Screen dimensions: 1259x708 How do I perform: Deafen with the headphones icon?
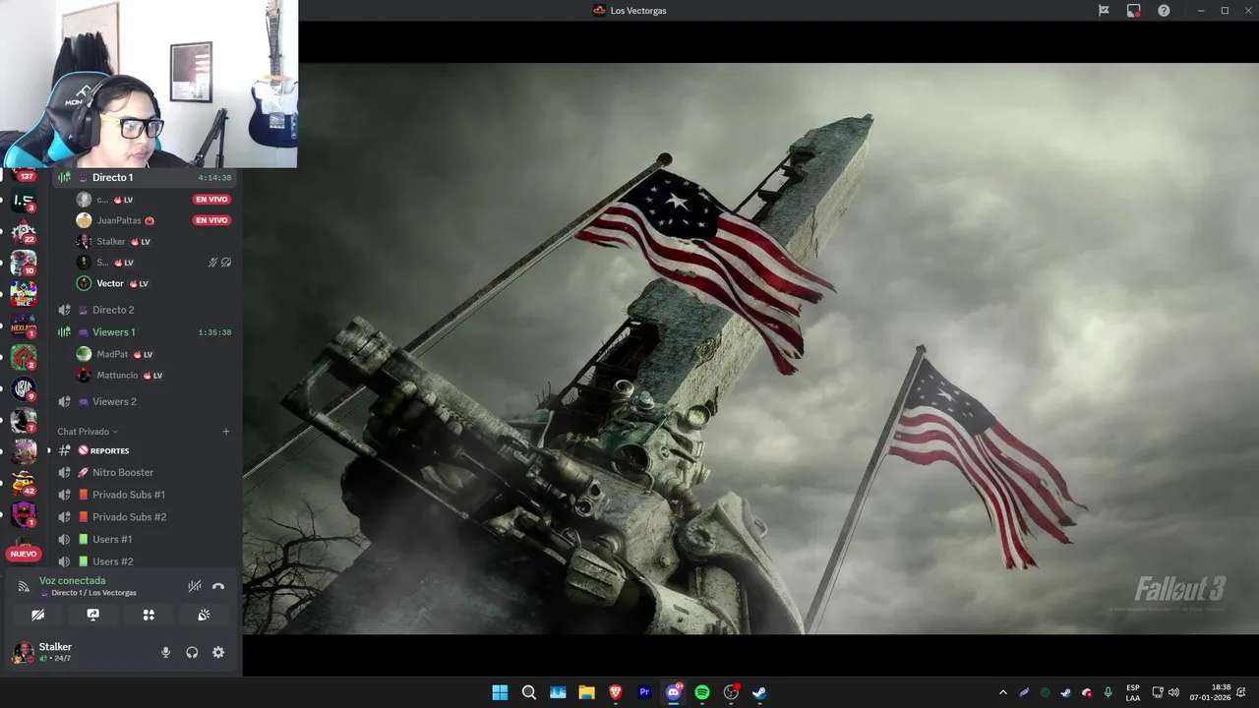[x=192, y=652]
